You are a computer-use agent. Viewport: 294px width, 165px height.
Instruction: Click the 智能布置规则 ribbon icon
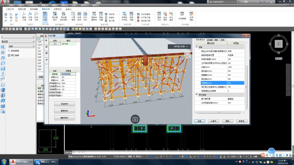tap(94, 16)
